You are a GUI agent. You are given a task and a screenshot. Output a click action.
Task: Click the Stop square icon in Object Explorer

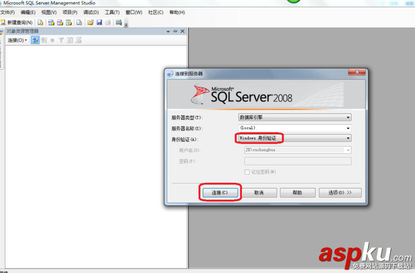pyautogui.click(x=53, y=41)
